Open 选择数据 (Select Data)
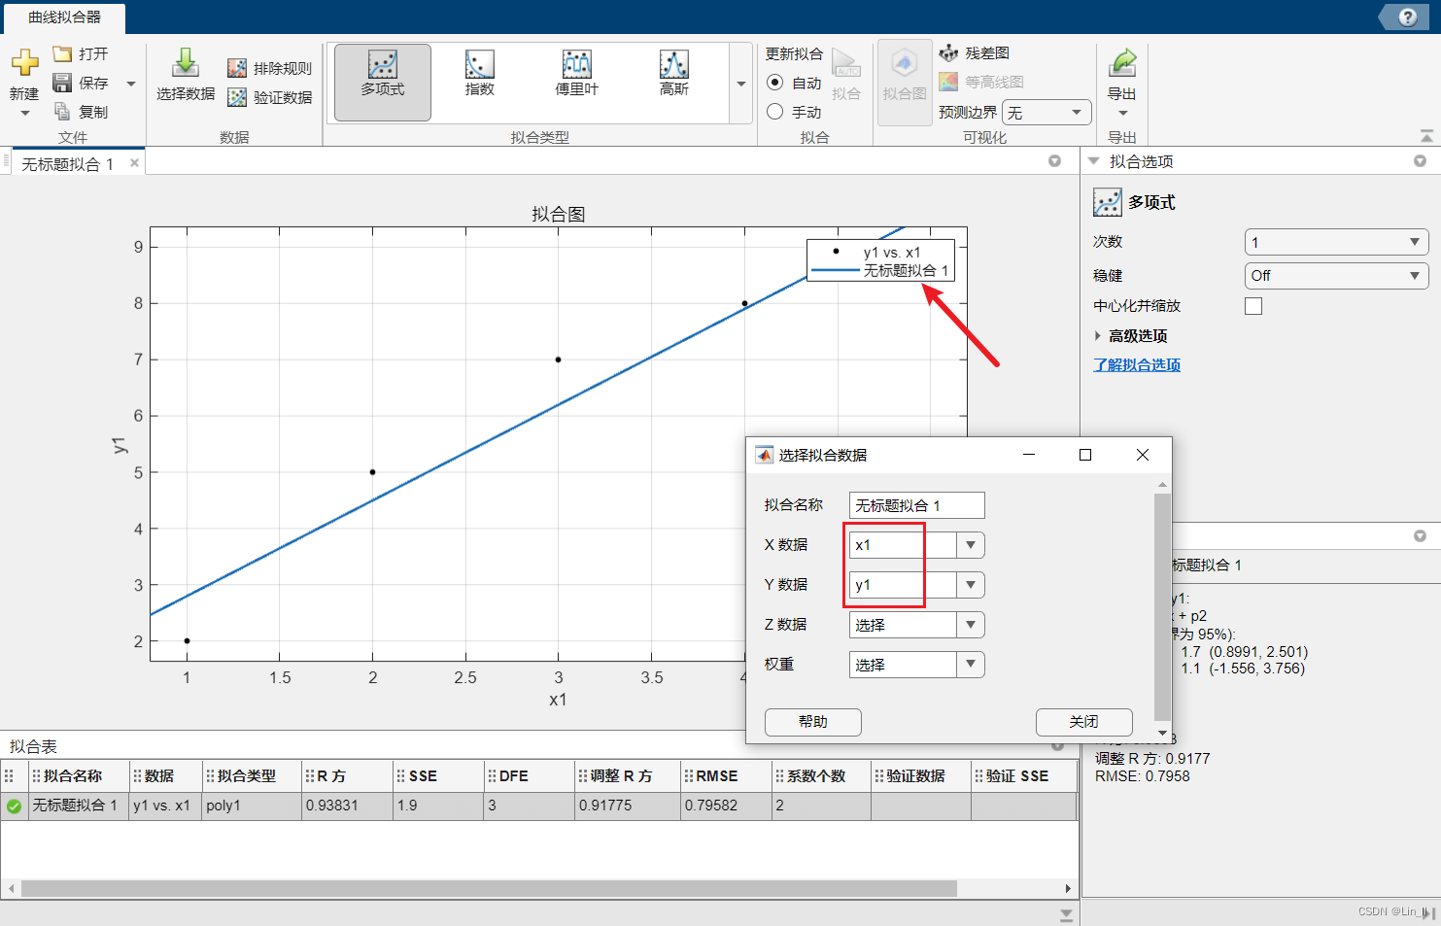Viewport: 1441px width, 926px height. (185, 73)
